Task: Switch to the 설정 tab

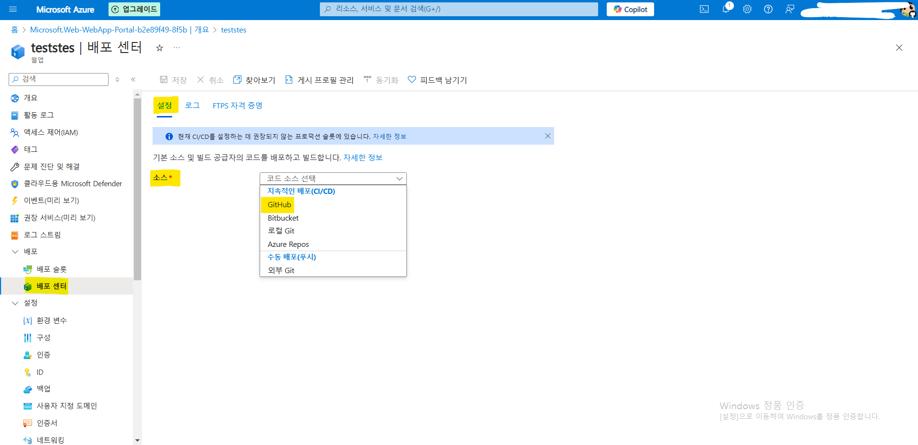Action: pos(164,106)
